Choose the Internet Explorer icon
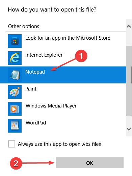 pos(15,58)
